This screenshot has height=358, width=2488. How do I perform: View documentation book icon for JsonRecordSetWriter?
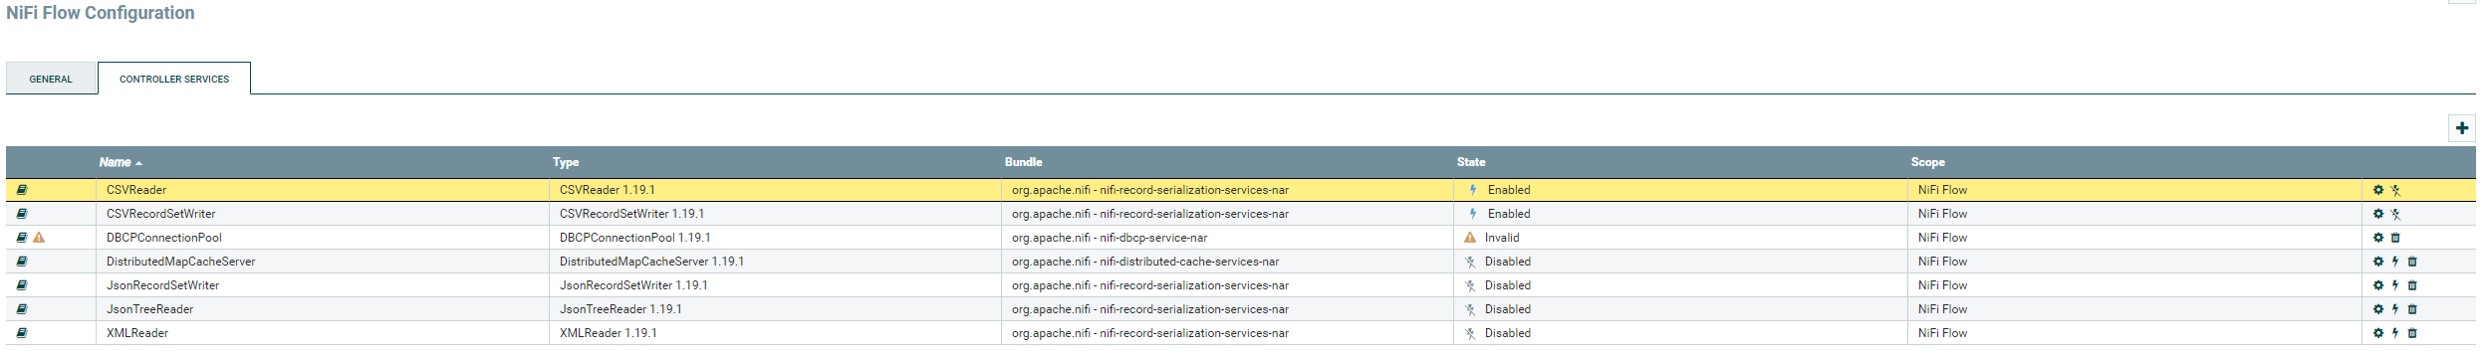(22, 285)
